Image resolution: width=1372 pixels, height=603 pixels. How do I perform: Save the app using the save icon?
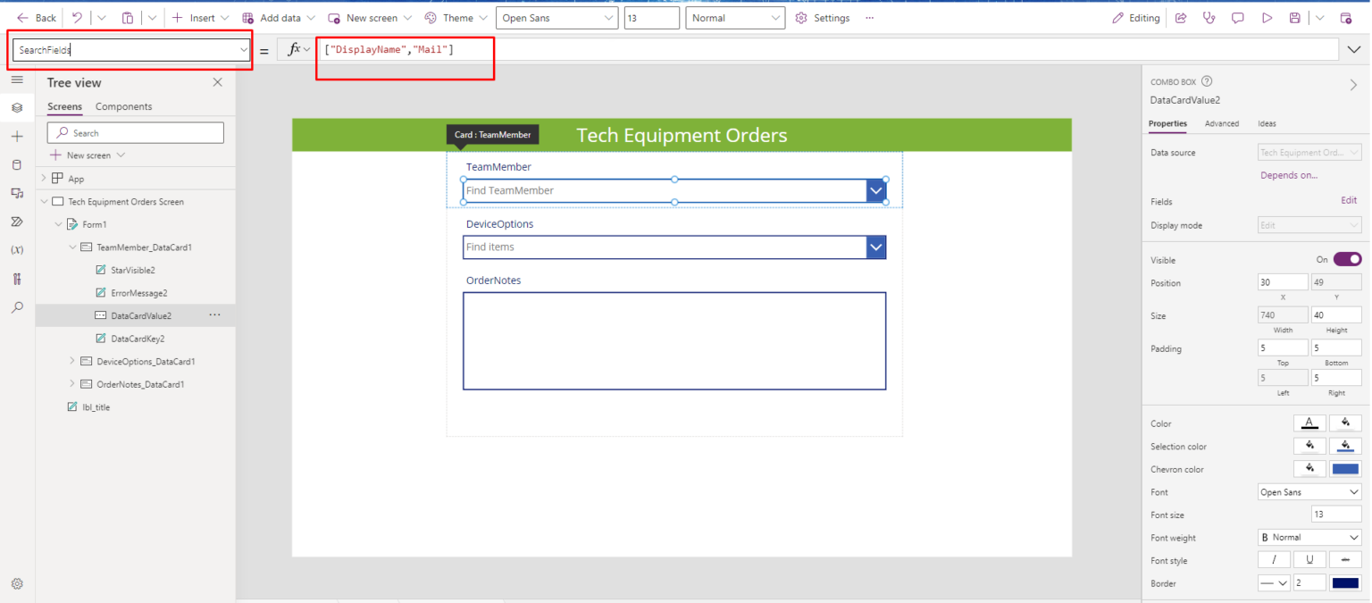[x=1297, y=17]
